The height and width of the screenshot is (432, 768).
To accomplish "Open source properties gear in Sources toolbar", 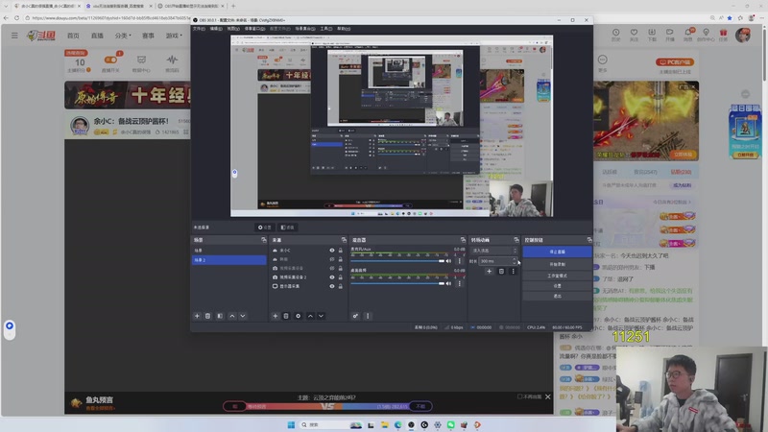I will pyautogui.click(x=298, y=316).
